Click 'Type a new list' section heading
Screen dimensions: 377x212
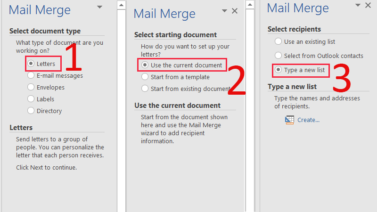tap(292, 87)
